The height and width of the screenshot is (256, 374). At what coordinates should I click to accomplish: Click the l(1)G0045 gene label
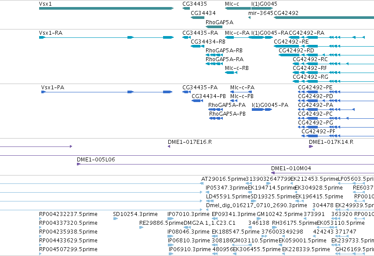tap(264, 4)
